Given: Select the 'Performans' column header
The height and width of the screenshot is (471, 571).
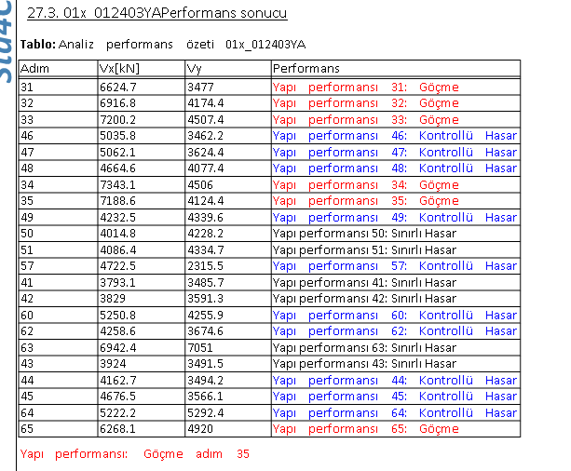Looking at the screenshot, I should pos(306,69).
